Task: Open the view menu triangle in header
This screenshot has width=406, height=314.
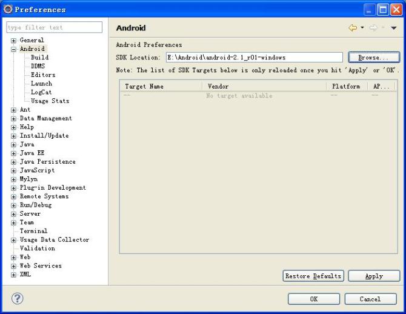Action: (393, 28)
